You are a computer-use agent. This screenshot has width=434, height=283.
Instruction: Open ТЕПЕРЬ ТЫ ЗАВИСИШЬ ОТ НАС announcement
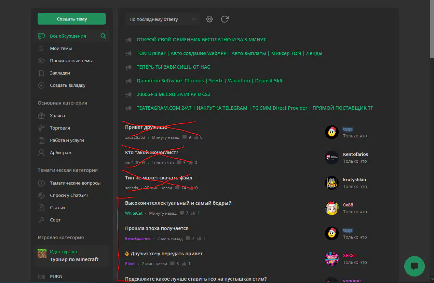coord(173,67)
